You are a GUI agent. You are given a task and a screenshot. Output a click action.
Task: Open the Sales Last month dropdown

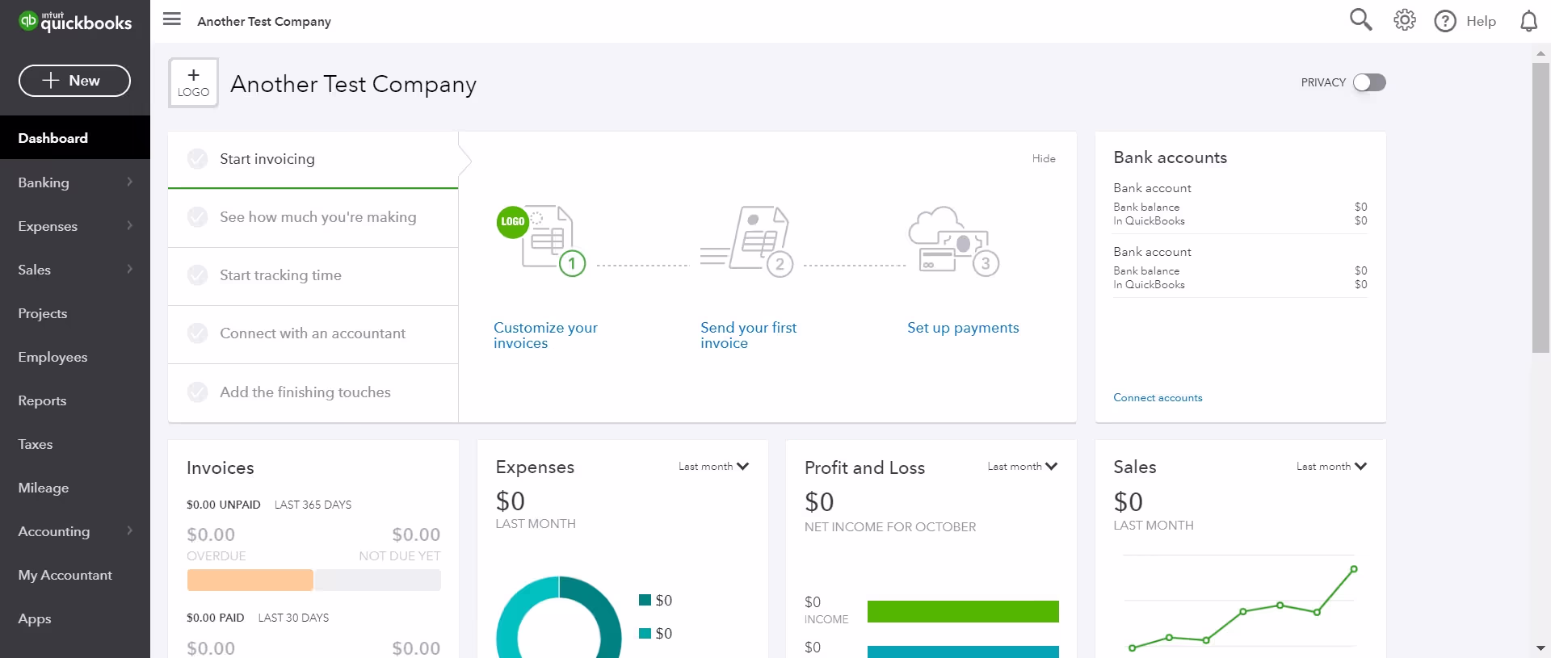click(x=1332, y=467)
